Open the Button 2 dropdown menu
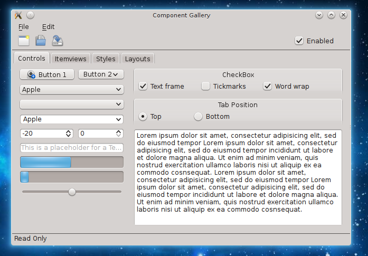368x256 pixels. [101, 74]
